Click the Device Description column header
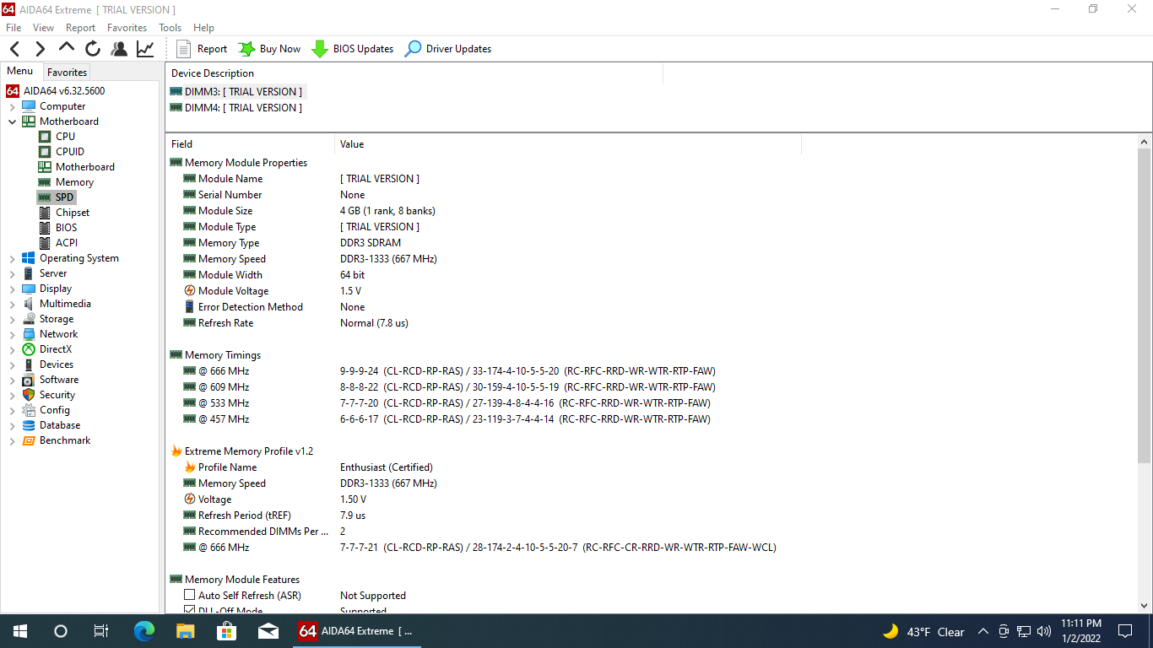 coord(414,73)
